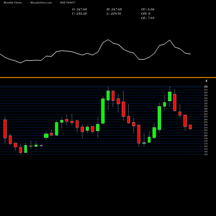Open the MunafaSutra.com label

tap(41, 3)
